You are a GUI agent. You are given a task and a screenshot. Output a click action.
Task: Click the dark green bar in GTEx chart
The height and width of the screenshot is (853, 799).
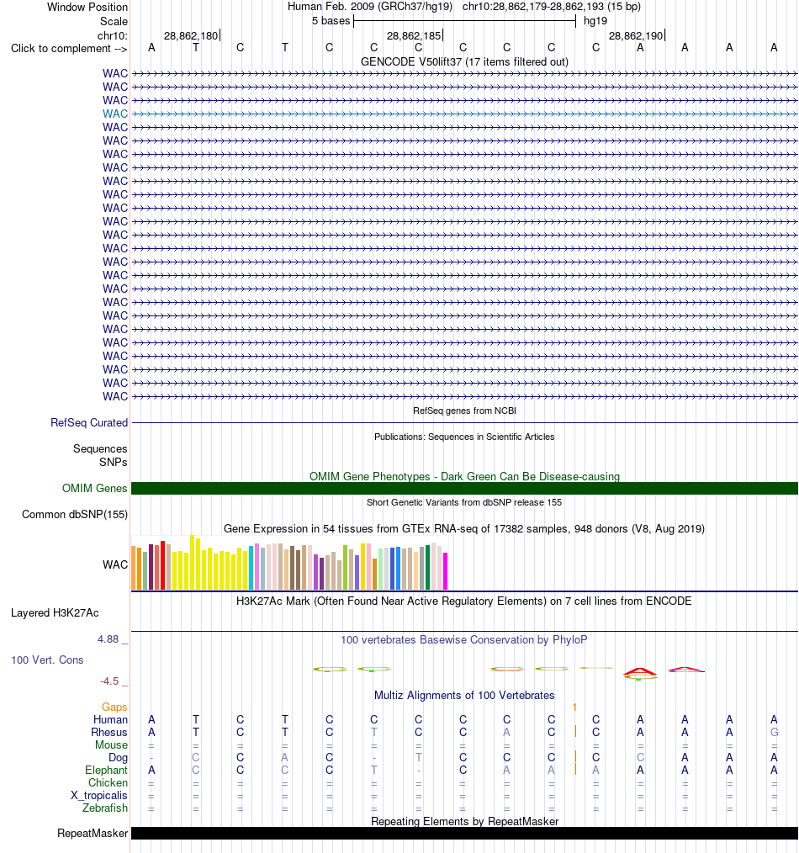click(427, 567)
